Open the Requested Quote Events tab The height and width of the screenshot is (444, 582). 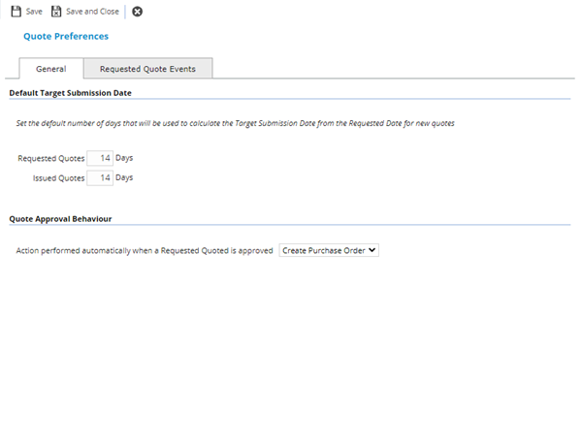[147, 69]
